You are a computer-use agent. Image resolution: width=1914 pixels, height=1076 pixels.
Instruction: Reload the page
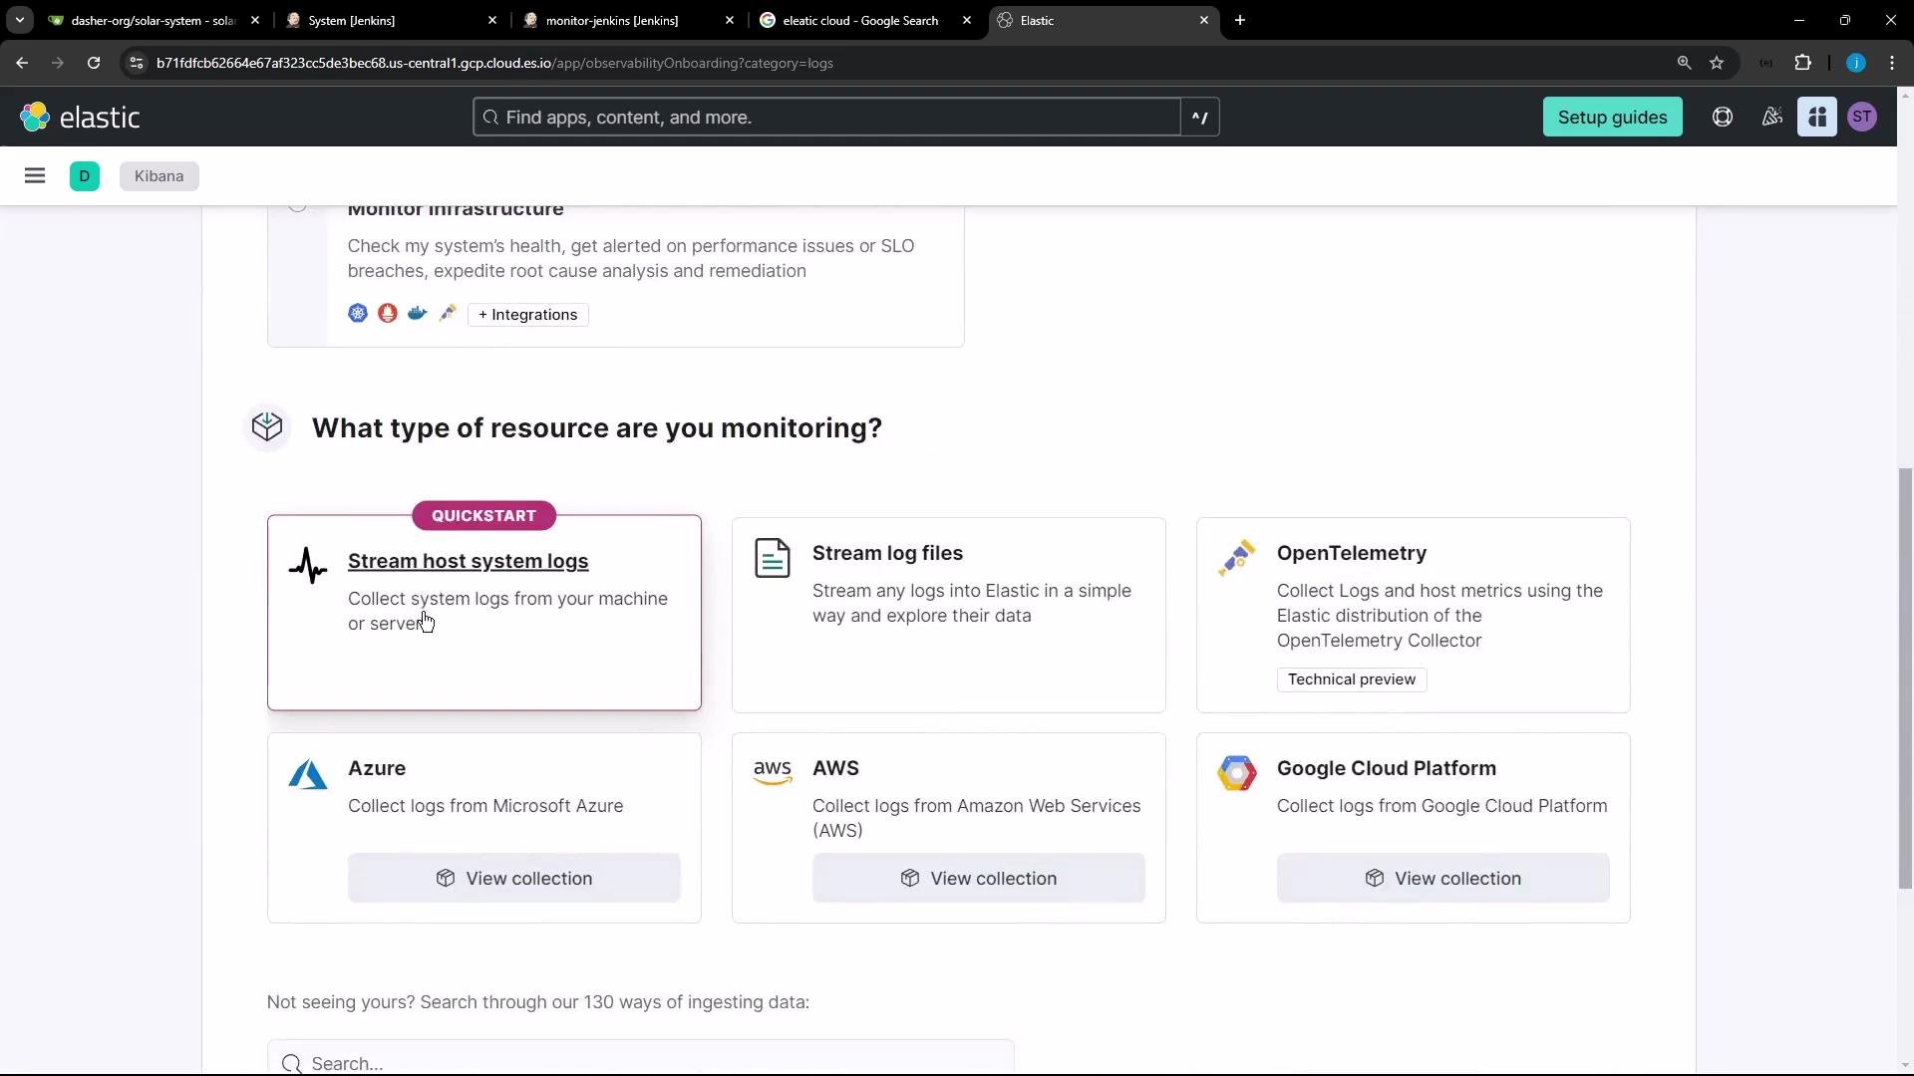tap(94, 63)
